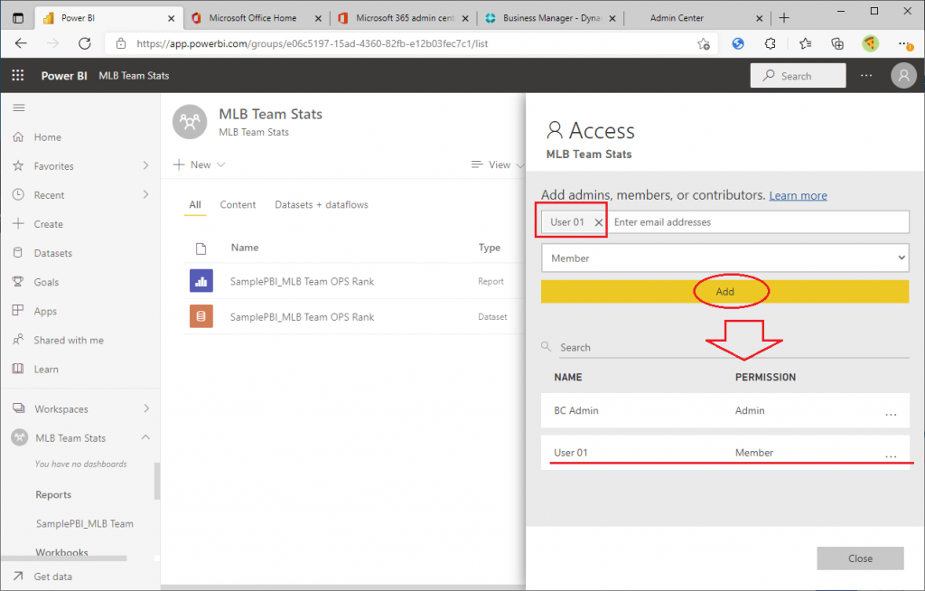Switch to the Content tab

pyautogui.click(x=238, y=205)
